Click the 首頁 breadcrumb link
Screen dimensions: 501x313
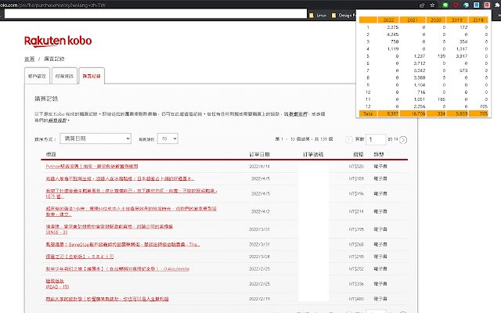[30, 59]
